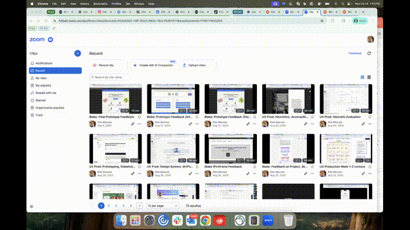Open the Bookmarks menu in the menu bar
This screenshot has height=230, width=410.
click(101, 4)
